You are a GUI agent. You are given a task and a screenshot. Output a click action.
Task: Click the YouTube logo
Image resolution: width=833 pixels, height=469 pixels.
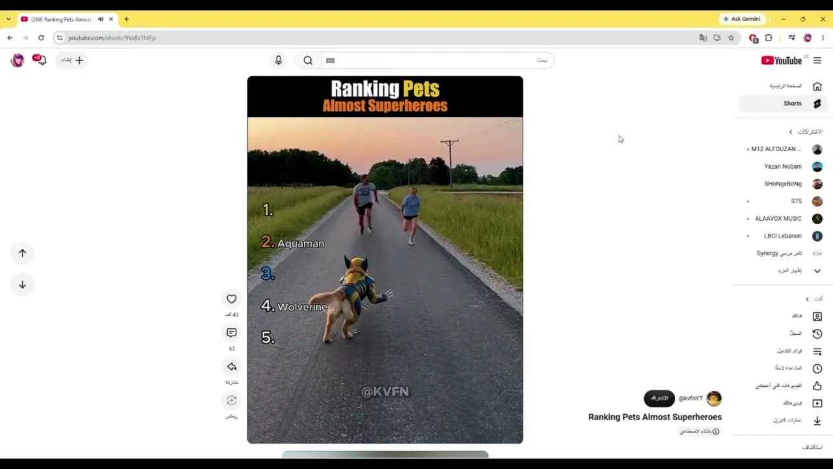(x=782, y=61)
